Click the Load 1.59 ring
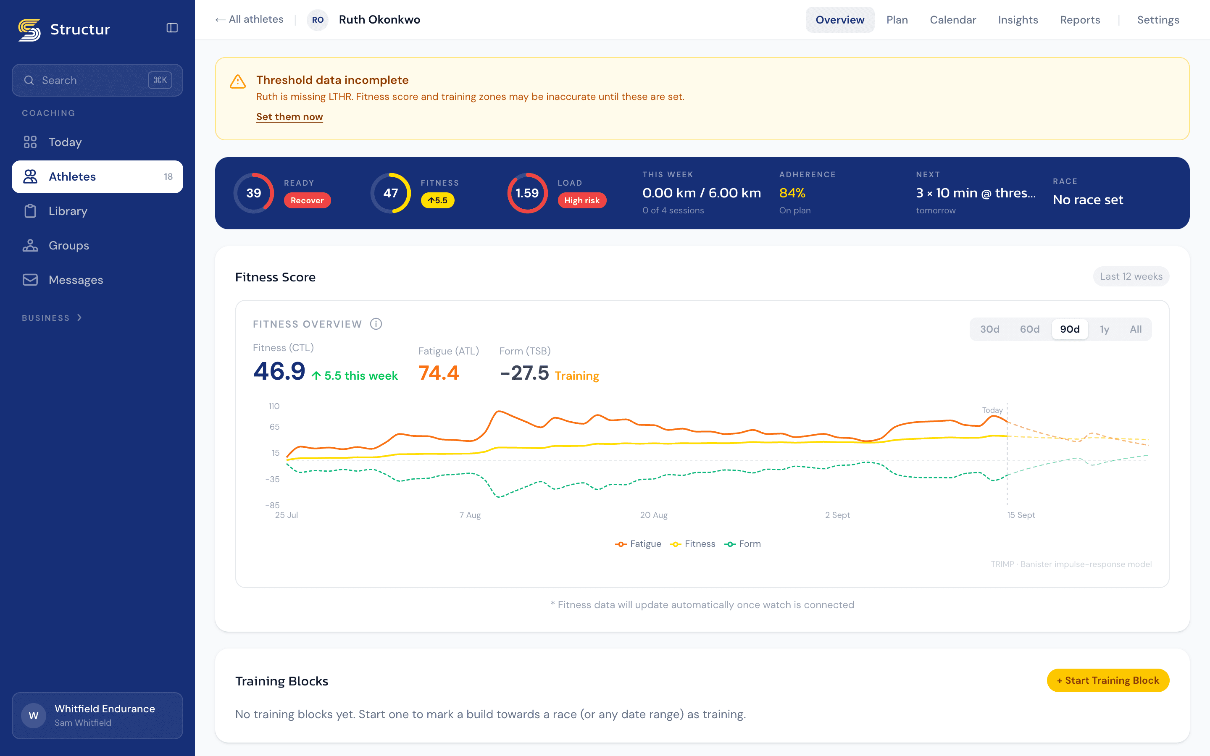 (x=527, y=193)
